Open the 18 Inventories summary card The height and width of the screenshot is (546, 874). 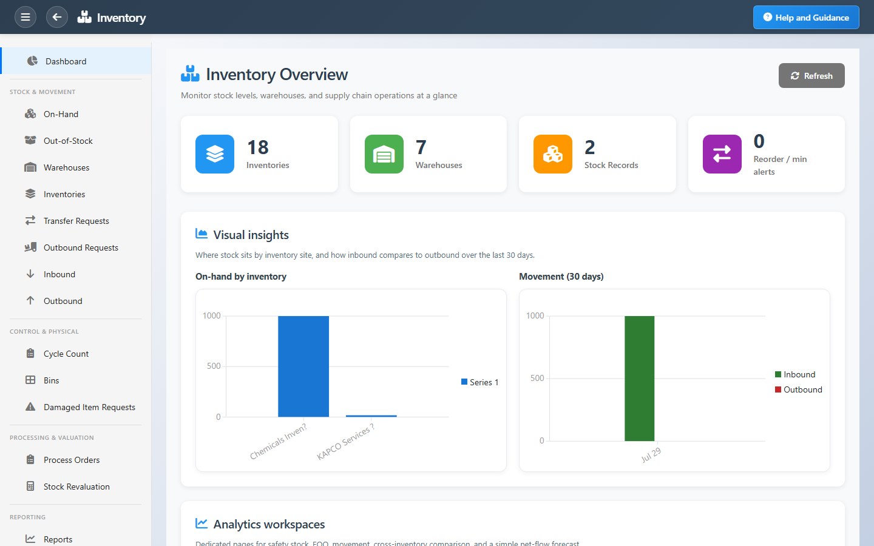259,154
